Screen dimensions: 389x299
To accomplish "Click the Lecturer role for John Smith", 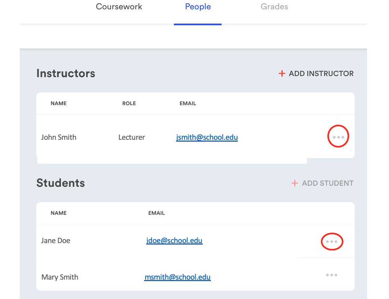I will 131,137.
